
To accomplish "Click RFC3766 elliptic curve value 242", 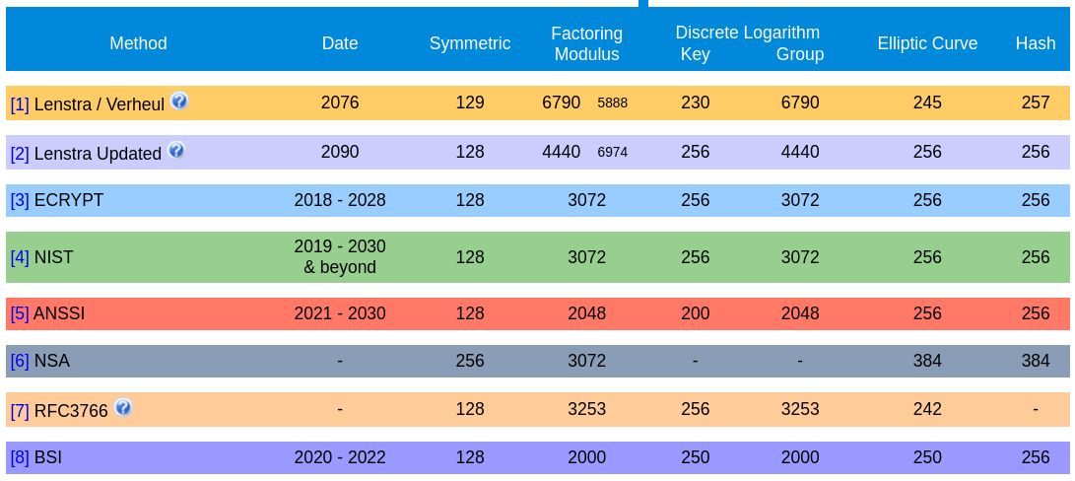I will tap(927, 410).
